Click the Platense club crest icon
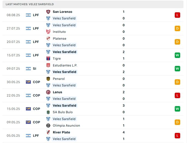 (48, 39)
